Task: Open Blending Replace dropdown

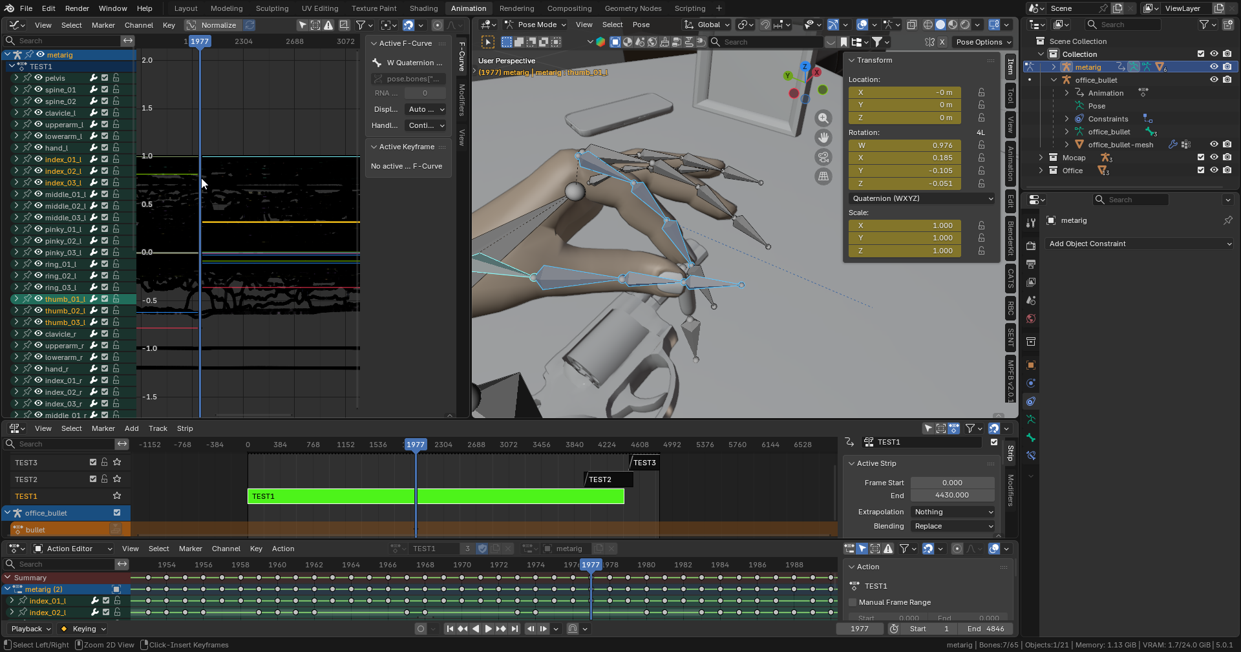Action: click(x=953, y=526)
